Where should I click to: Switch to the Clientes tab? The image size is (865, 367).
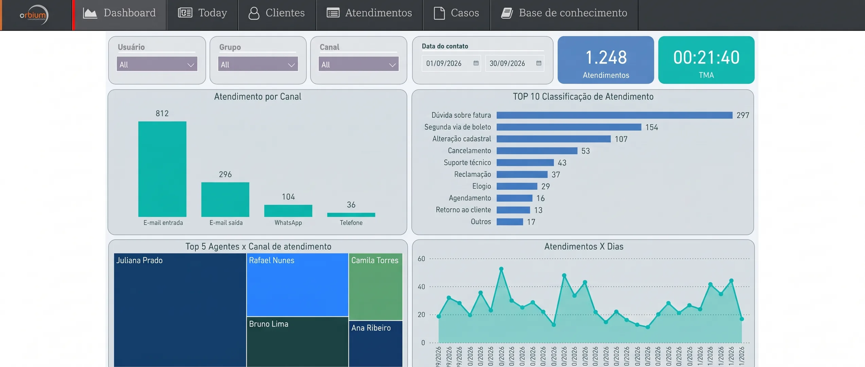277,15
